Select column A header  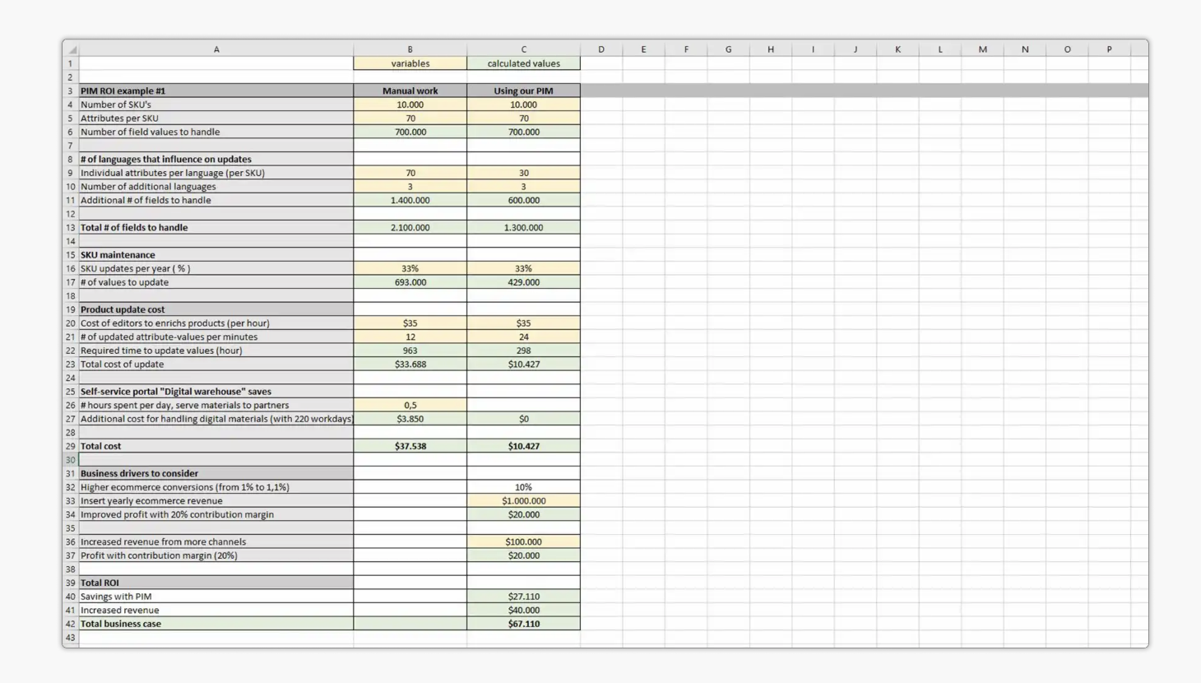pyautogui.click(x=216, y=49)
